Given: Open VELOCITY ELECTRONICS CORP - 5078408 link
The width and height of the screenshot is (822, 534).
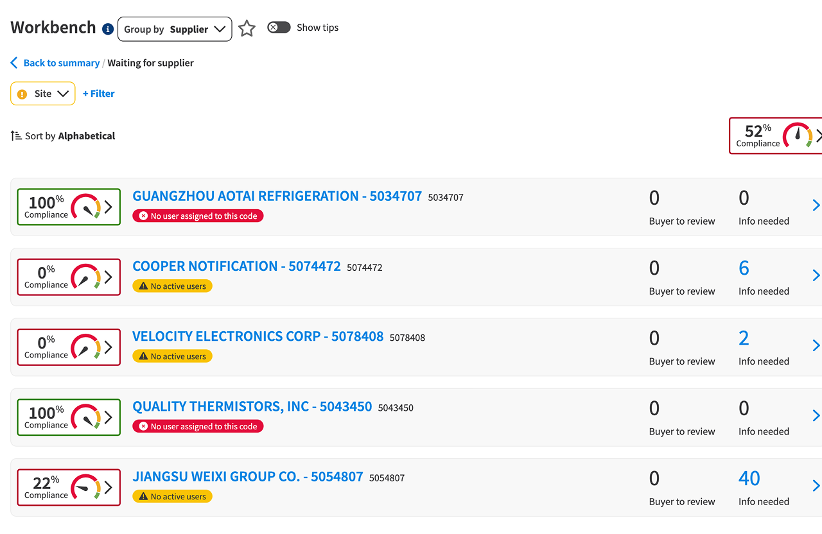Looking at the screenshot, I should pyautogui.click(x=258, y=336).
